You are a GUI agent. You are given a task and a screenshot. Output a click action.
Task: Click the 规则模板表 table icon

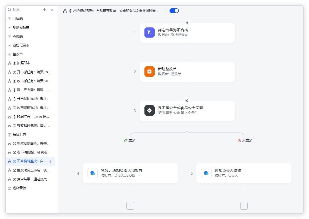9,28
